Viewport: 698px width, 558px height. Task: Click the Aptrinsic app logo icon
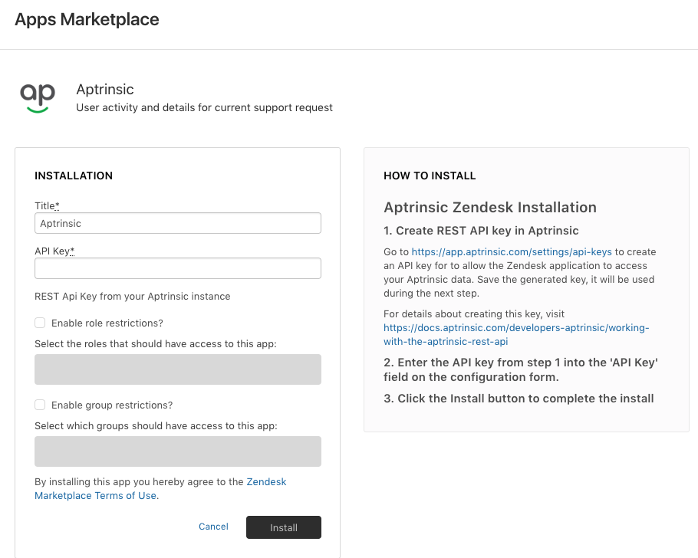coord(38,98)
